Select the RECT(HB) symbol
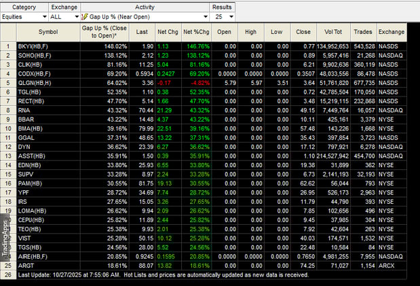 (x=31, y=101)
